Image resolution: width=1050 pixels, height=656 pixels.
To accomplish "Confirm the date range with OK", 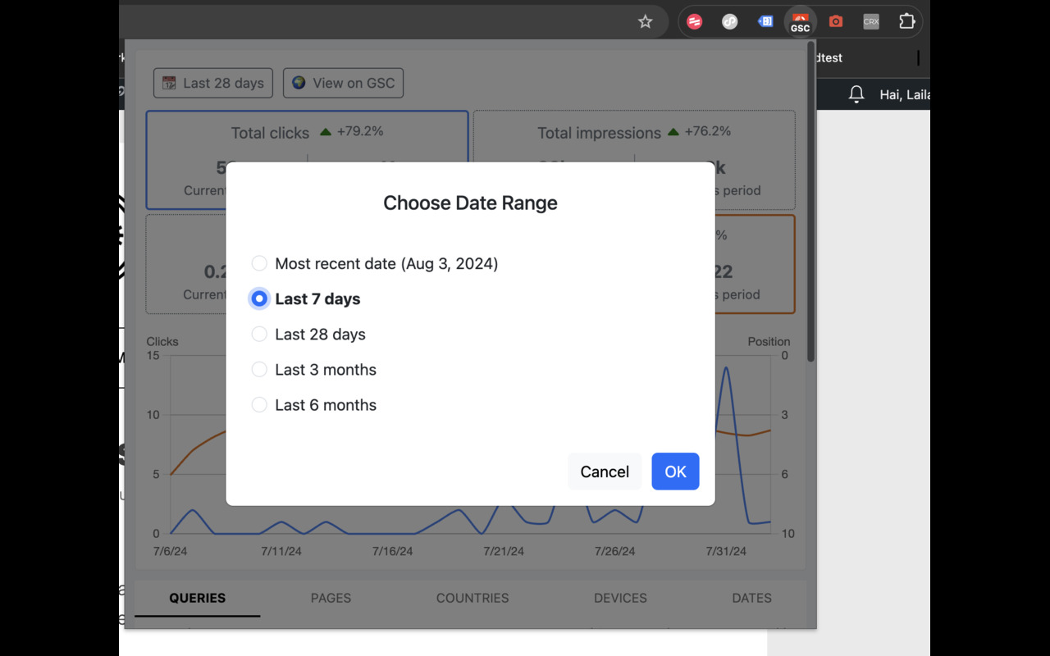I will 675,471.
